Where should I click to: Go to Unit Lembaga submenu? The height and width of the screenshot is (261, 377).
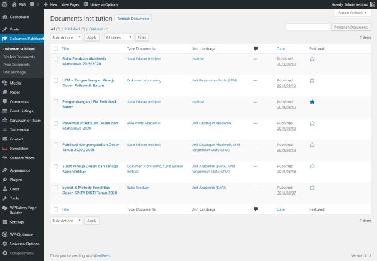pyautogui.click(x=15, y=72)
